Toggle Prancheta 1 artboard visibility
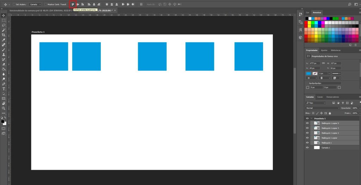The width and height of the screenshot is (361, 185). point(307,118)
